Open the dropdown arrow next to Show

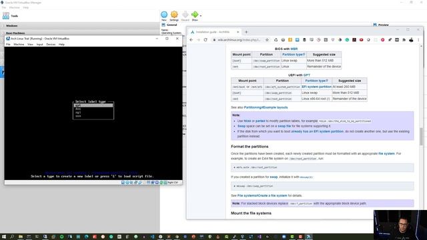click(201, 16)
